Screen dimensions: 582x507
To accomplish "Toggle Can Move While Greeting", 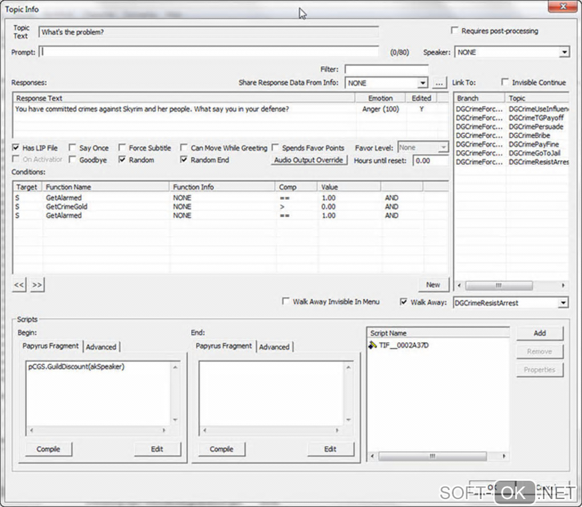I will [184, 148].
